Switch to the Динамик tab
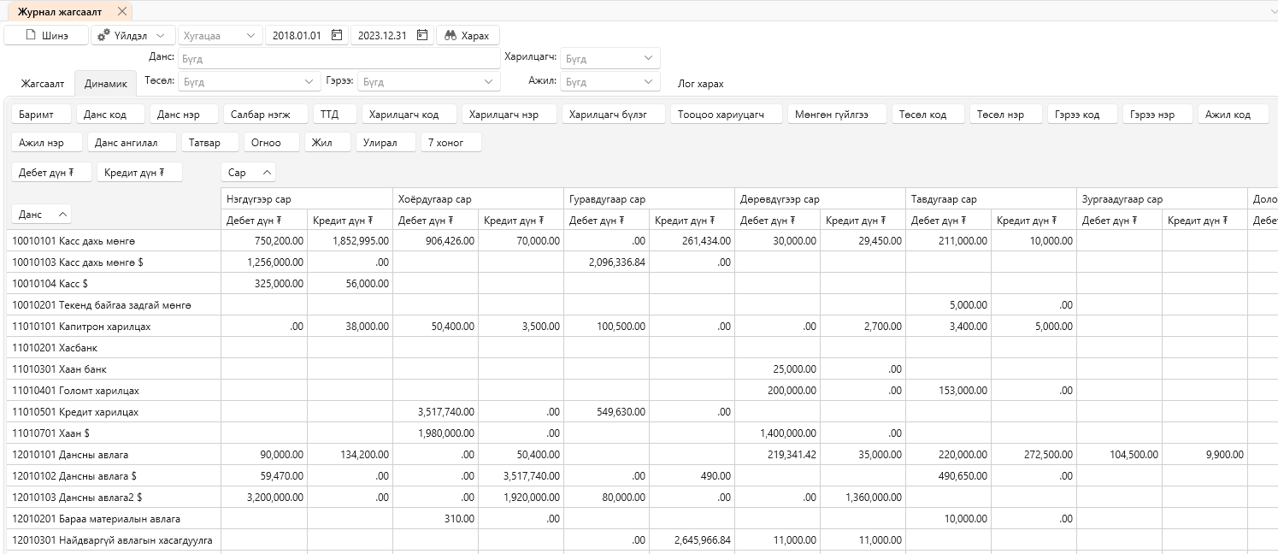Screen dimensions: 1278x554 (106, 84)
